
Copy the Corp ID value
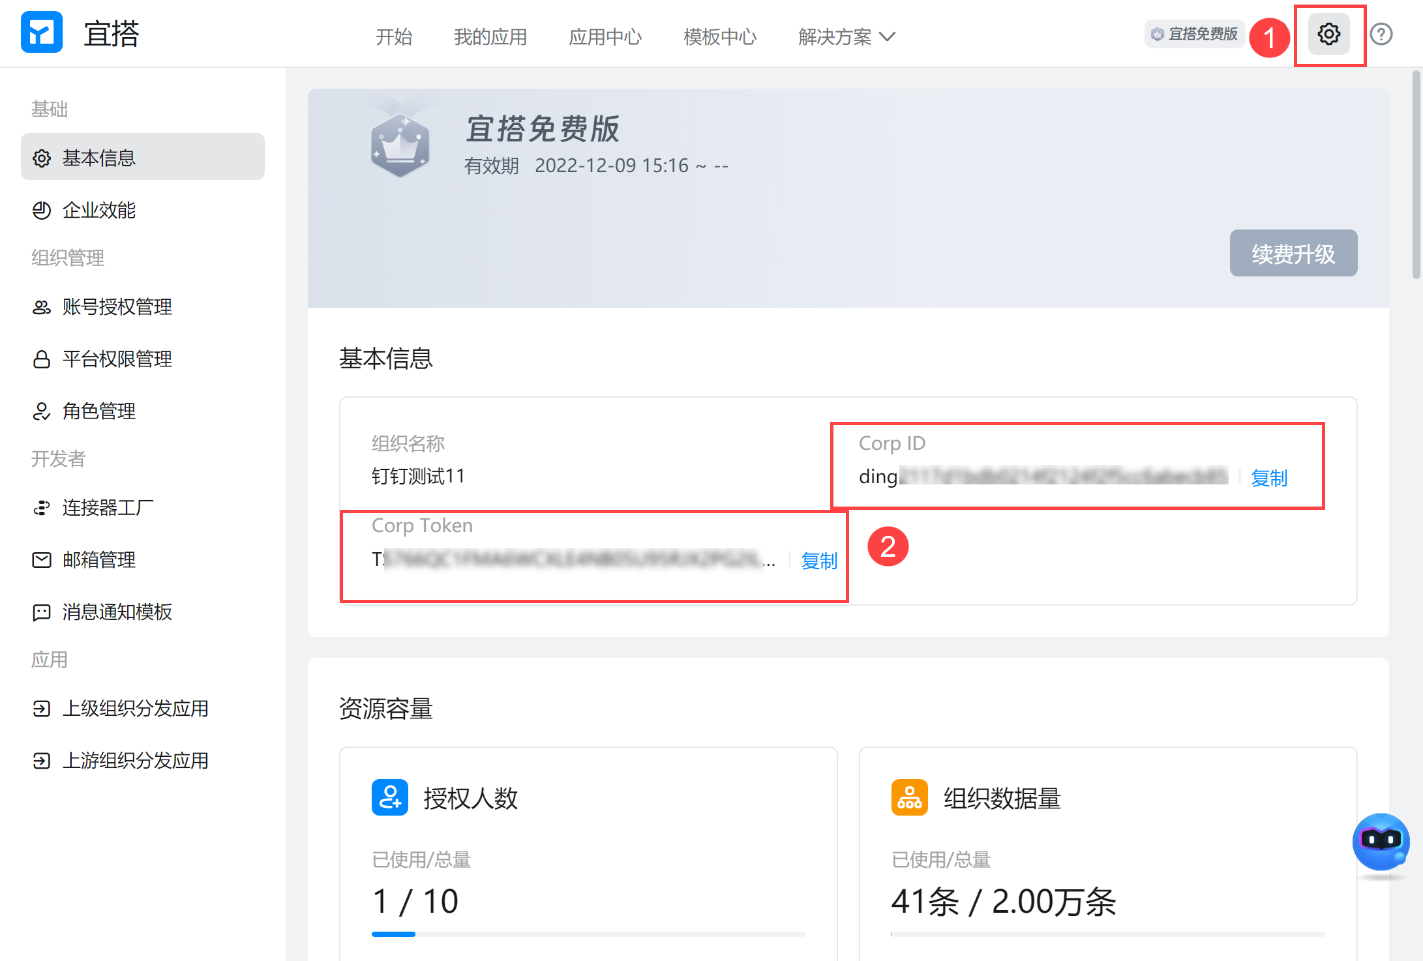(1268, 478)
